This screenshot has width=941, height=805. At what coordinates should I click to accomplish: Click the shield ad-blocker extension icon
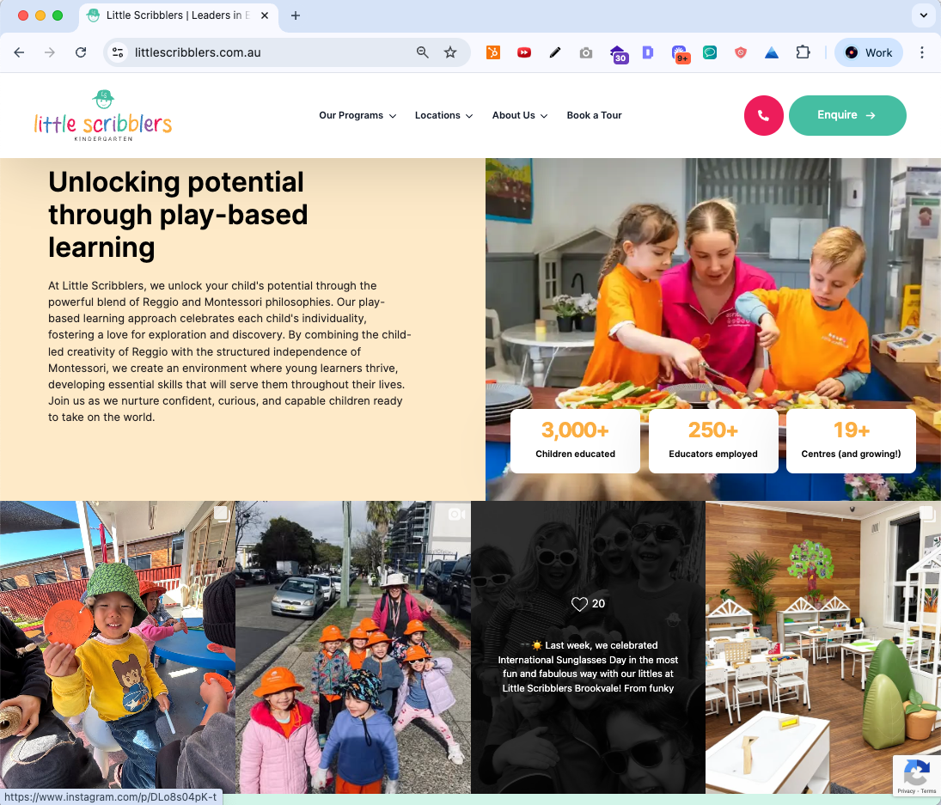[x=740, y=52]
